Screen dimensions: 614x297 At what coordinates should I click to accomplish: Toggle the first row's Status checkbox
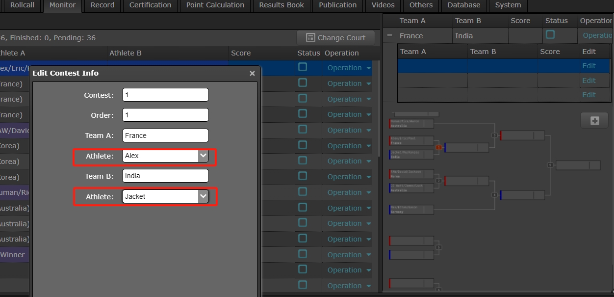(303, 67)
